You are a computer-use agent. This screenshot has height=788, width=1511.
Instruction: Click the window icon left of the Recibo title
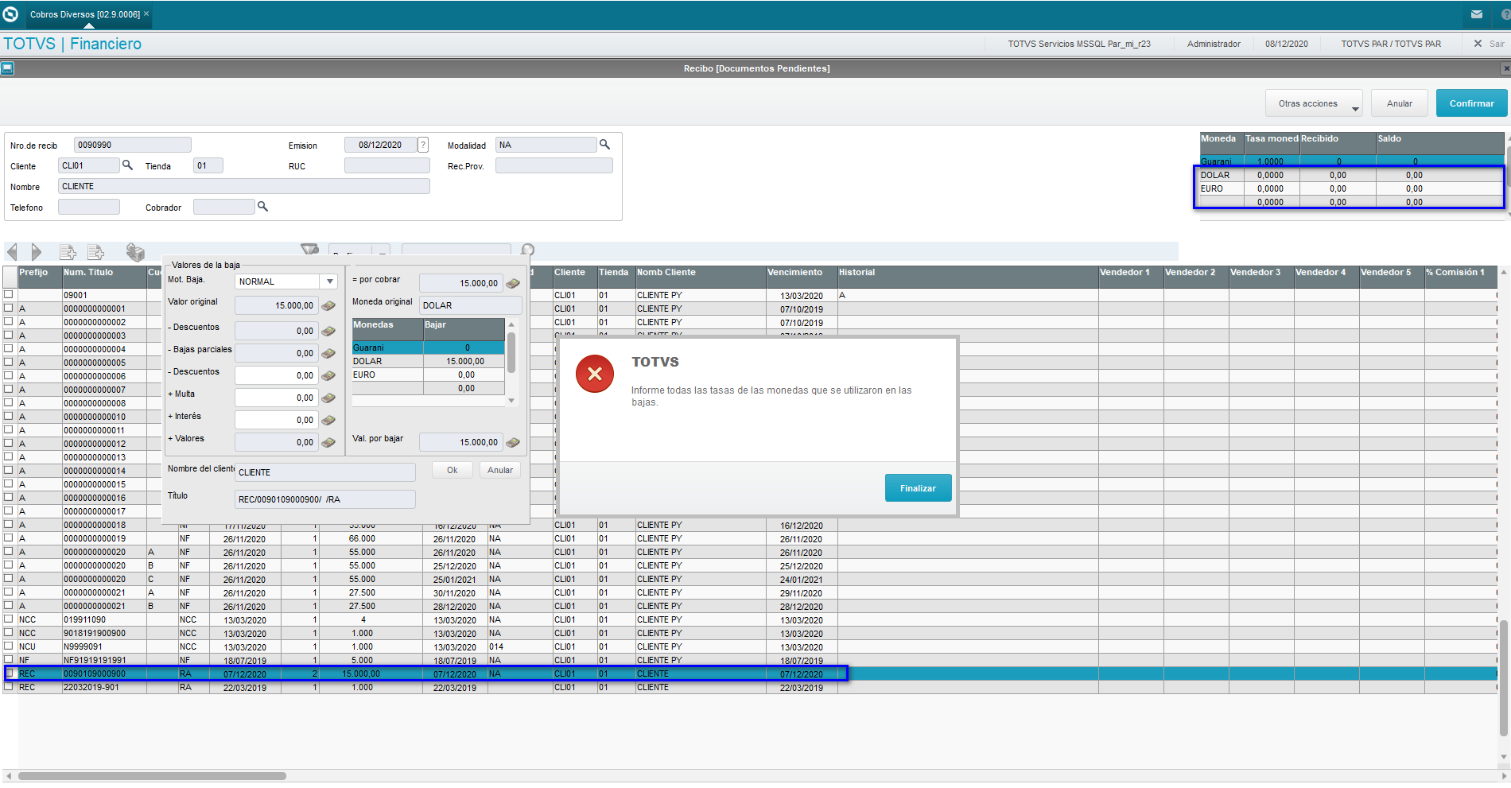[x=7, y=68]
